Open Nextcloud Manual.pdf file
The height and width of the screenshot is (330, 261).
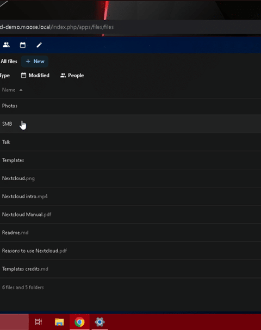[x=27, y=215]
